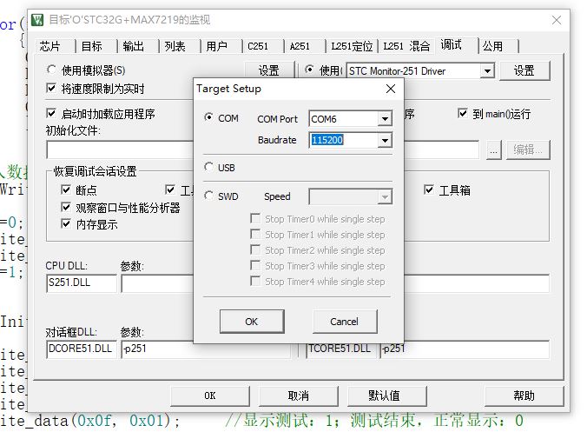587x432 pixels.
Task: Select the COM radio button
Action: click(x=208, y=117)
